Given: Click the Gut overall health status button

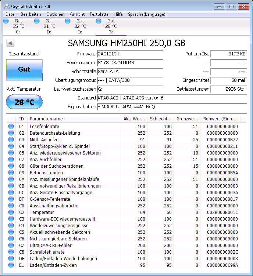Looking at the screenshot, I should click(x=24, y=70).
